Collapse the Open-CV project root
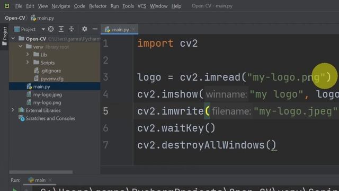Image resolution: width=339 pixels, height=191 pixels. point(13,39)
